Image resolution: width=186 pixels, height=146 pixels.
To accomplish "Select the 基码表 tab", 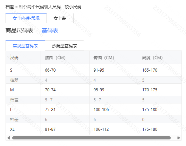I will point(50,30).
